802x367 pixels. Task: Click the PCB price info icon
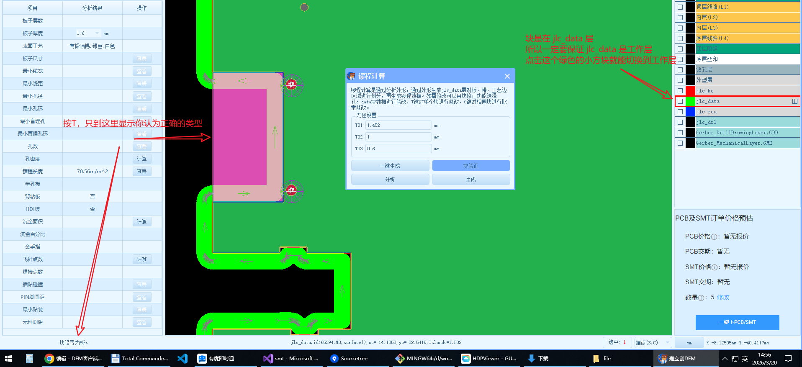(714, 237)
